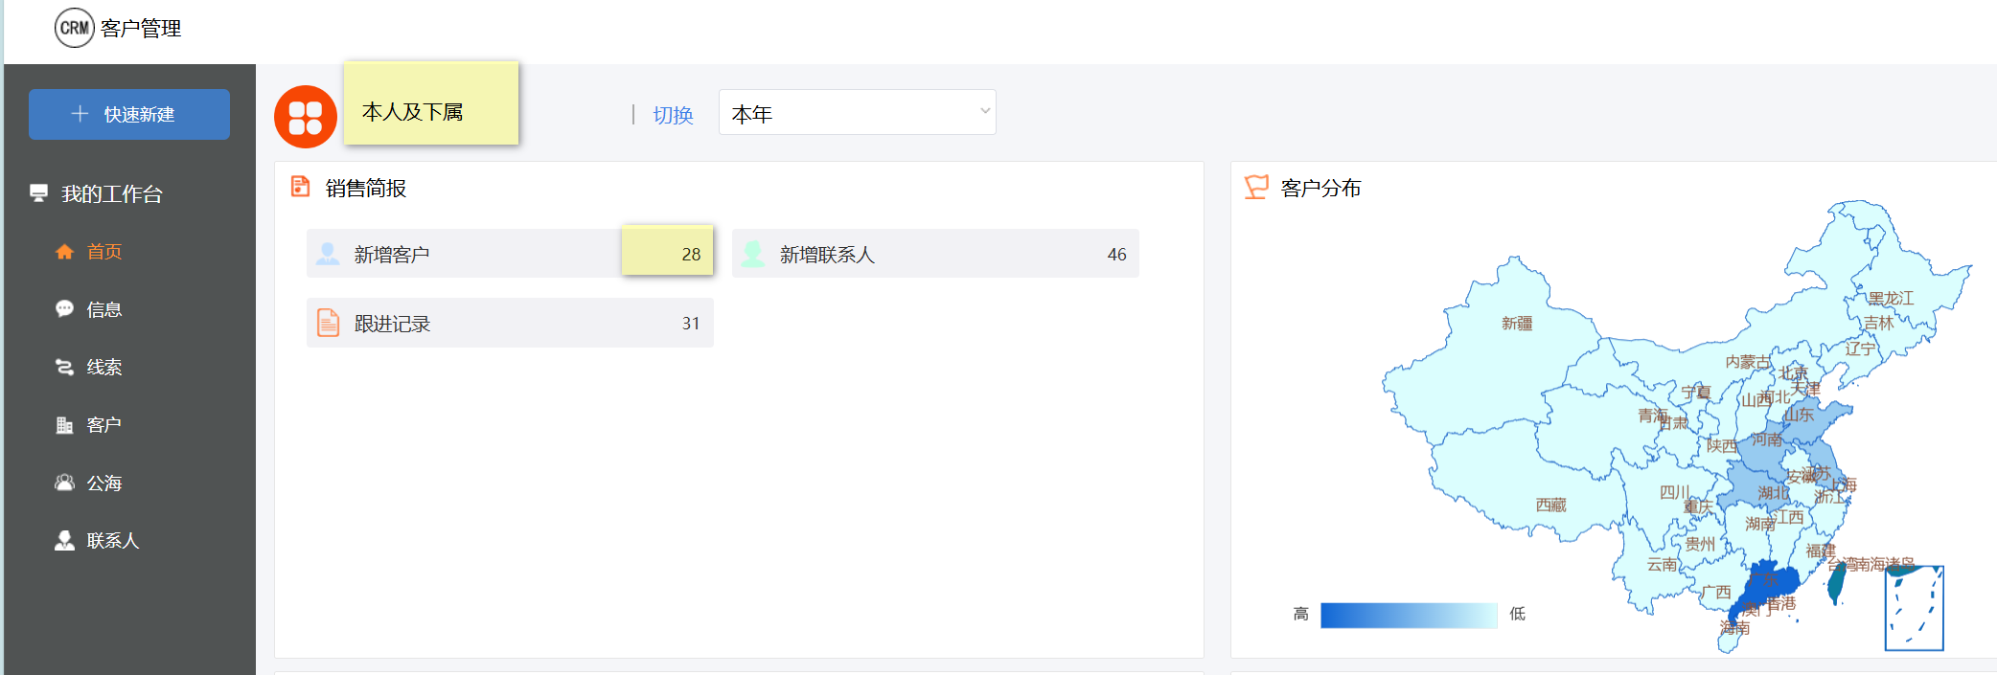Go to 线索 in the sidebar menu
Image resolution: width=1997 pixels, height=675 pixels.
pyautogui.click(x=103, y=368)
